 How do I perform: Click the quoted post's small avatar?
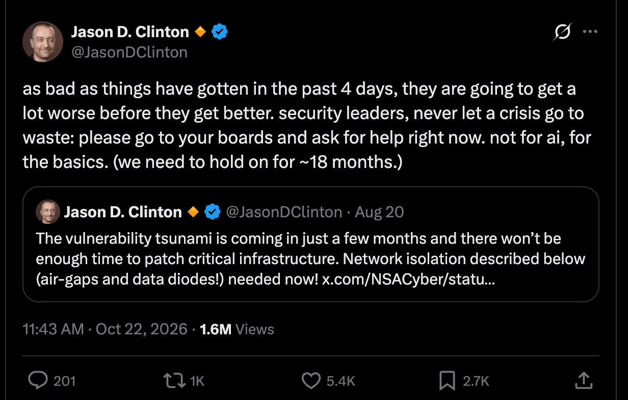(x=48, y=212)
